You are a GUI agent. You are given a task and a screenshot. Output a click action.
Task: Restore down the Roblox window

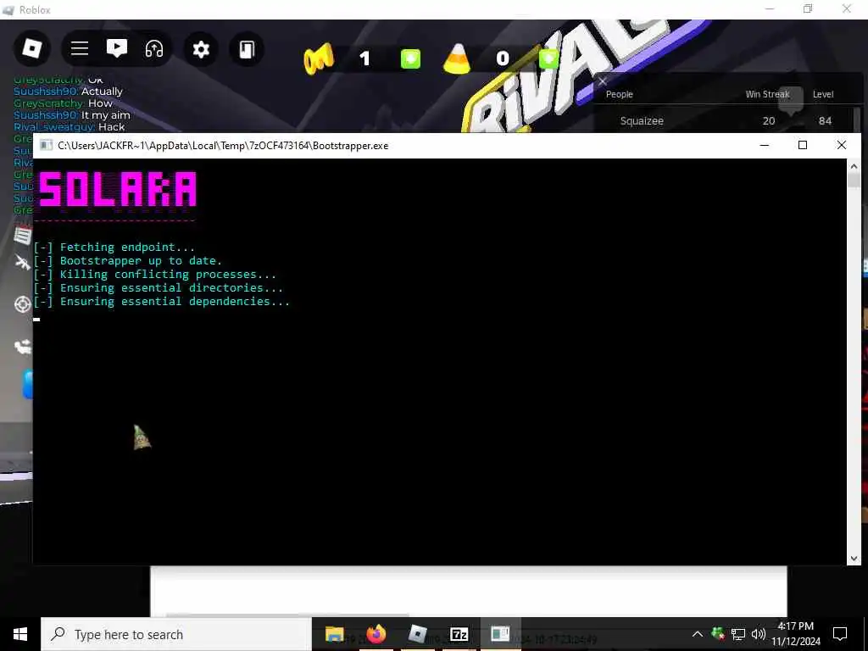point(808,8)
